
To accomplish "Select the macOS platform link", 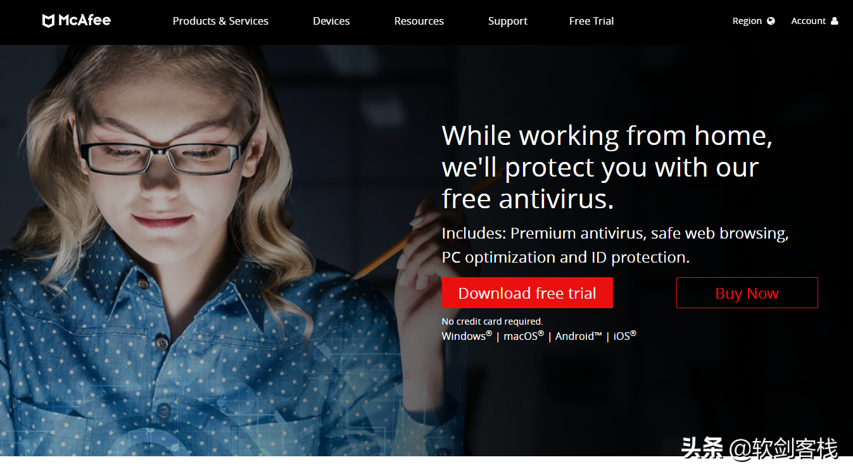I will tap(524, 336).
